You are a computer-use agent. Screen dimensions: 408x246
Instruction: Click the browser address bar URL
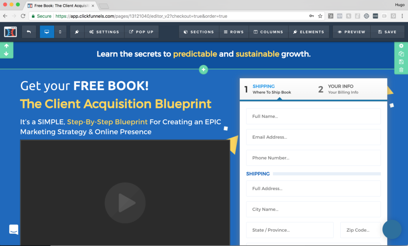141,16
